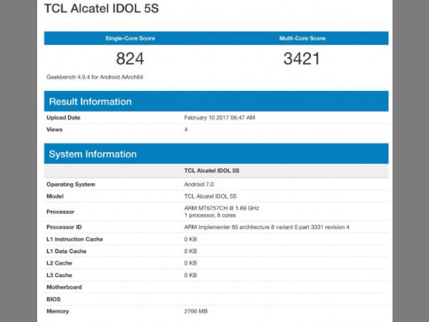Select the Memory value 2766 MB
The width and height of the screenshot is (429, 322).
[x=196, y=311]
